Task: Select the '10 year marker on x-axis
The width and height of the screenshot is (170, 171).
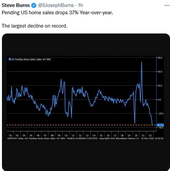Action: click(66, 135)
